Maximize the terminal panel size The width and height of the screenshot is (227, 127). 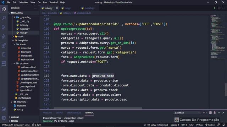tap(219, 113)
